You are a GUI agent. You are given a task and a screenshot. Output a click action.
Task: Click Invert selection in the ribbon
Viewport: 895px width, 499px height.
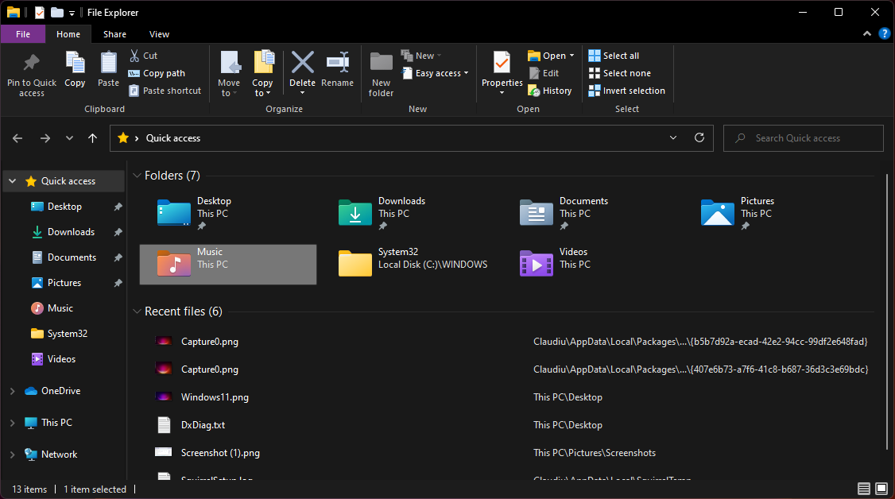[x=626, y=91]
